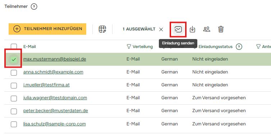The width and height of the screenshot is (271, 139).
Task: Check the anna.schmidt@example.com checkbox
Action: click(x=14, y=72)
